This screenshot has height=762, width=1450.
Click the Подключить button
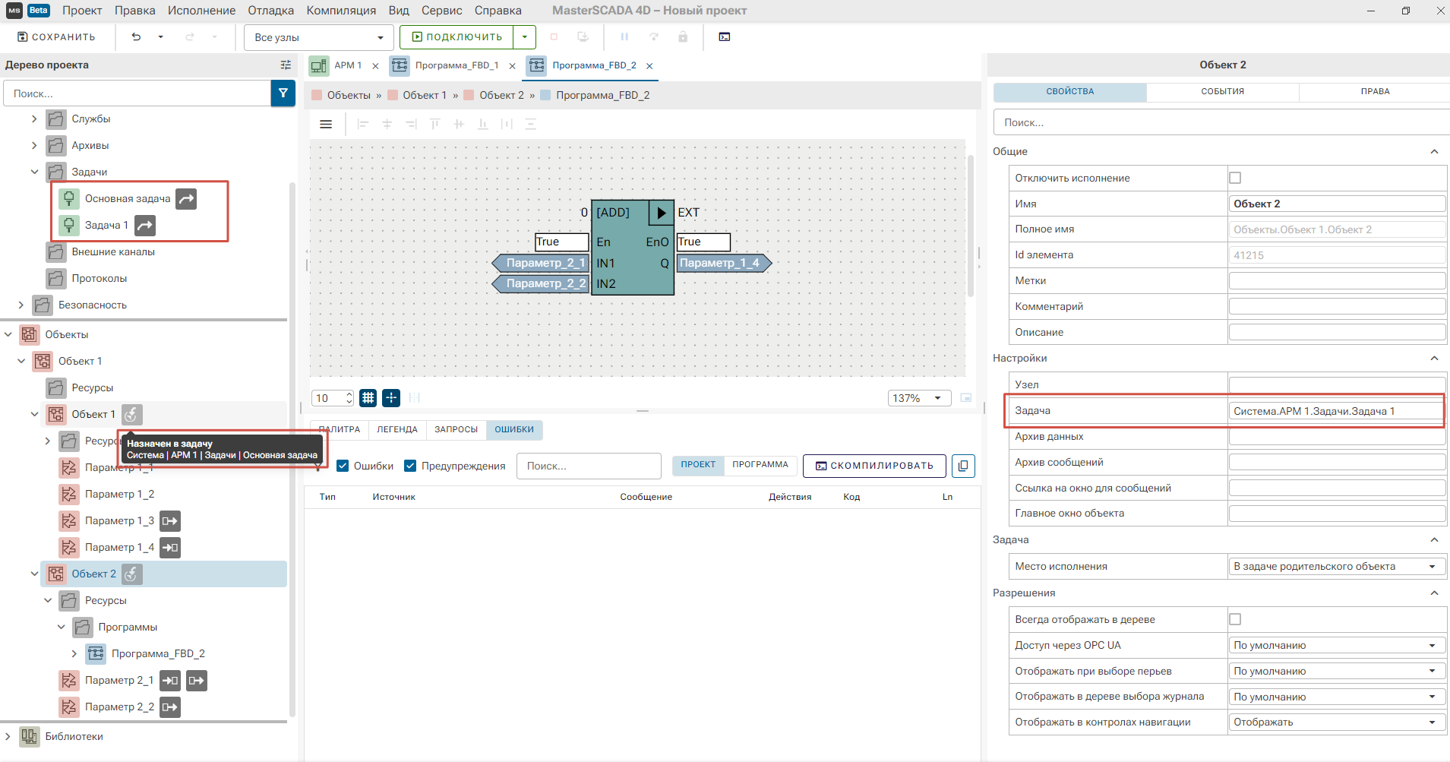coord(457,37)
